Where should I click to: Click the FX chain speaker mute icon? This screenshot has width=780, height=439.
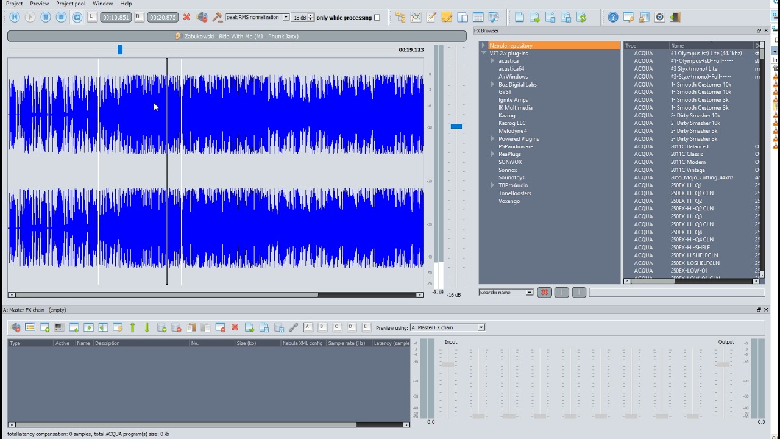coord(15,327)
